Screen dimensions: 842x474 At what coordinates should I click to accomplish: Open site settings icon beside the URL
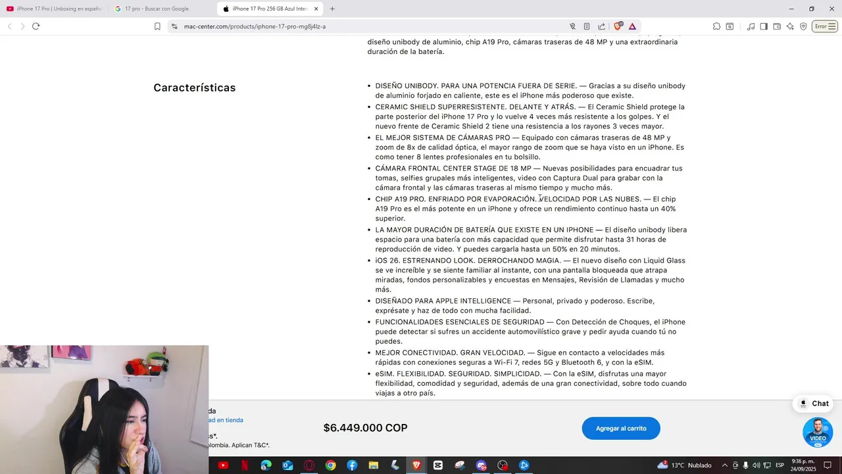(174, 26)
